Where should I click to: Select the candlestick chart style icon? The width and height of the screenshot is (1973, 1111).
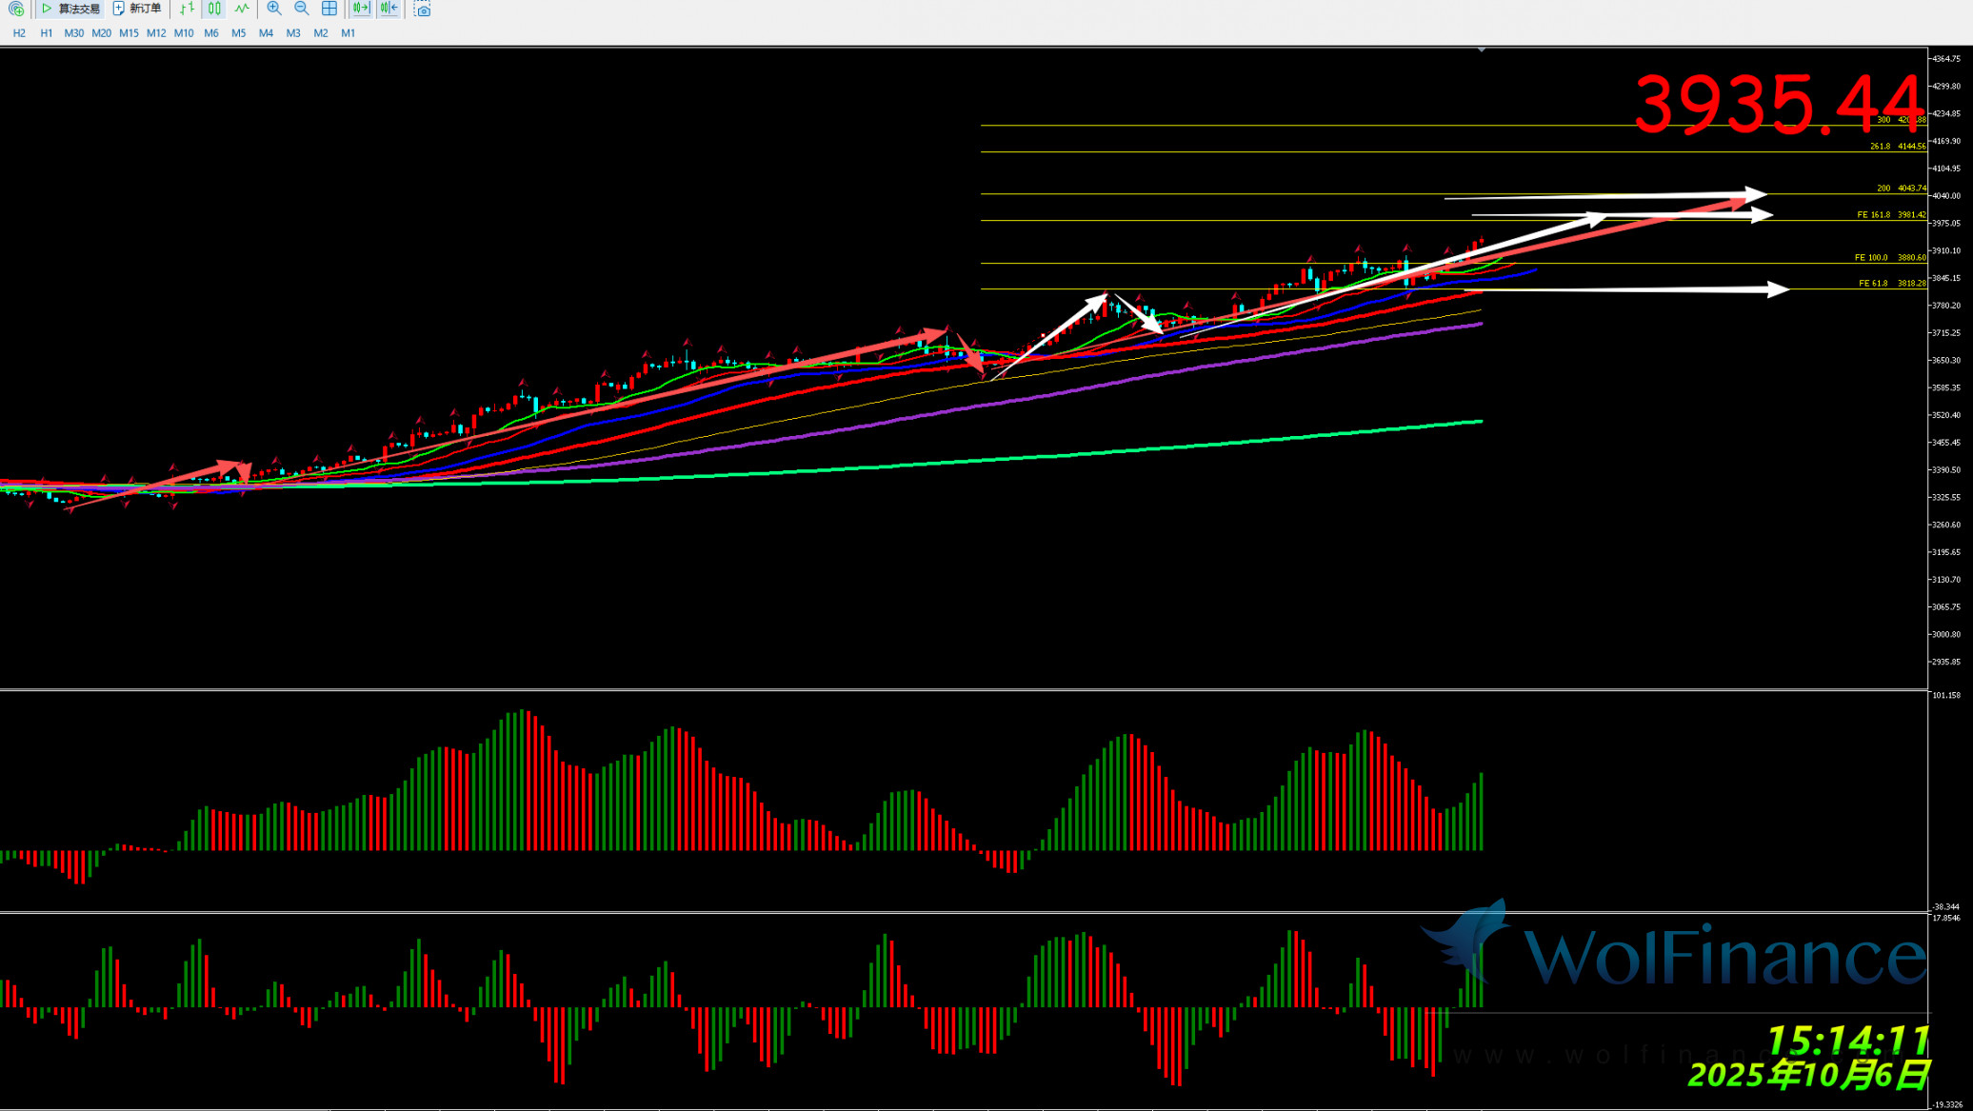pyautogui.click(x=214, y=9)
